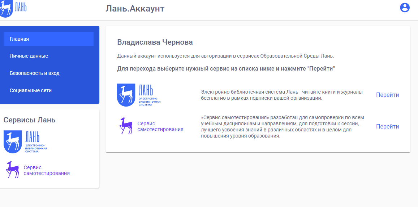Open the Сервис самотестирования text link in the sidebar
The image size is (418, 207).
(47, 170)
